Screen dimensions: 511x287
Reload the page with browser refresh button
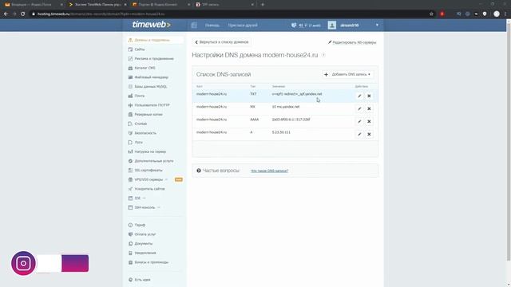[23, 14]
